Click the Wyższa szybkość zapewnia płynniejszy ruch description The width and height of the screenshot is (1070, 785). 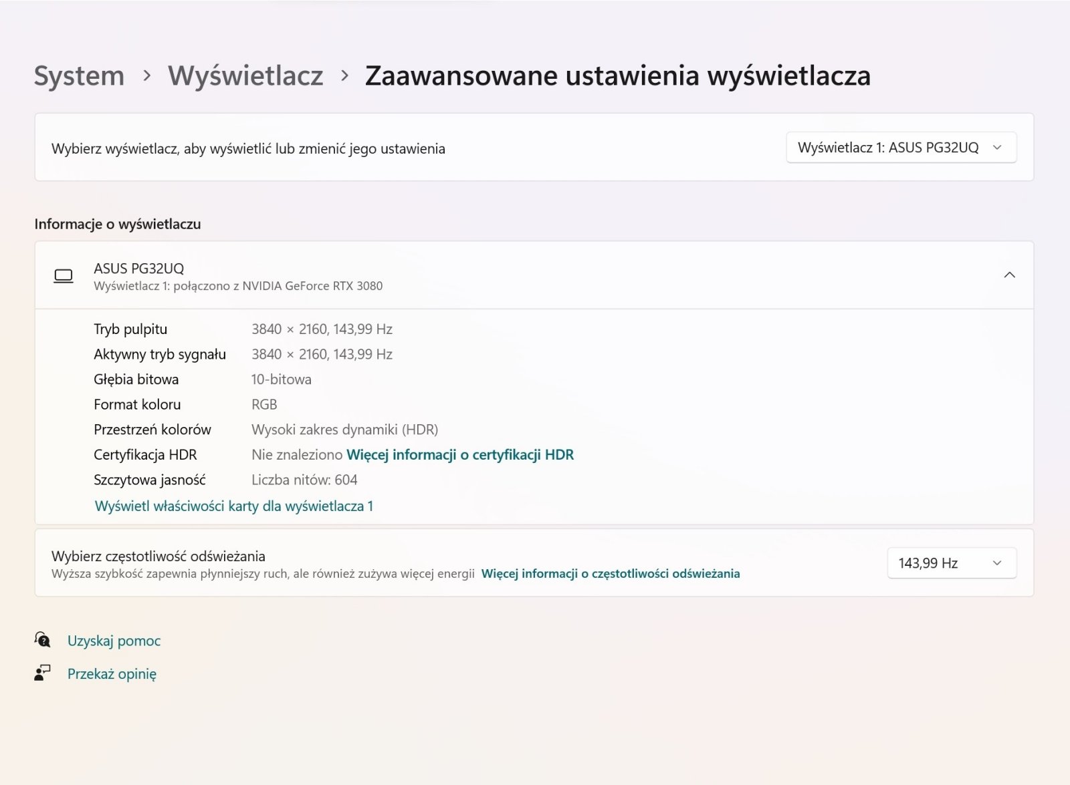(x=263, y=574)
